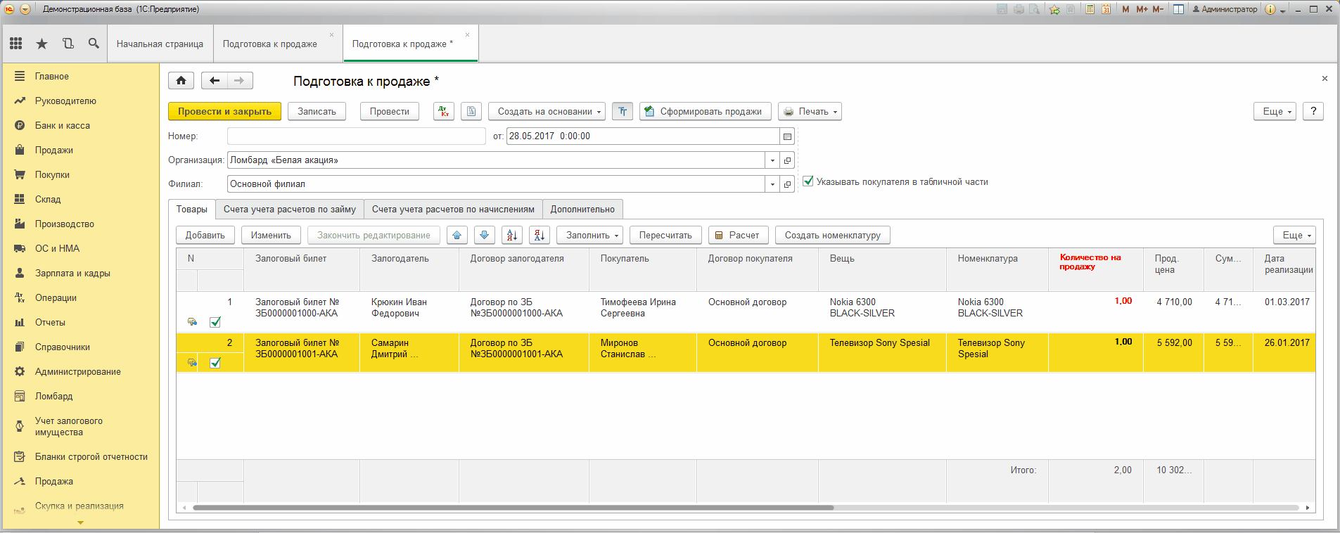Sort table rows ascending

click(x=512, y=236)
